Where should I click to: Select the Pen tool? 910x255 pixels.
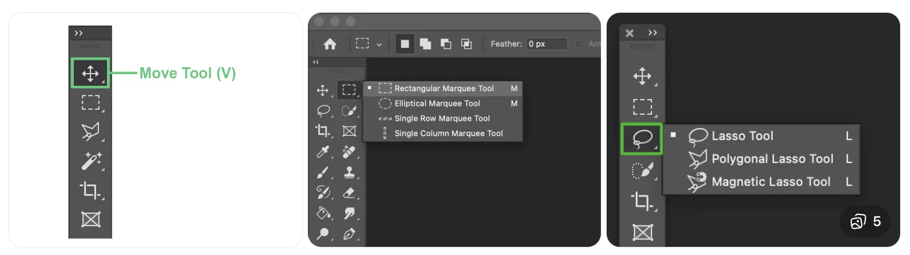[349, 234]
